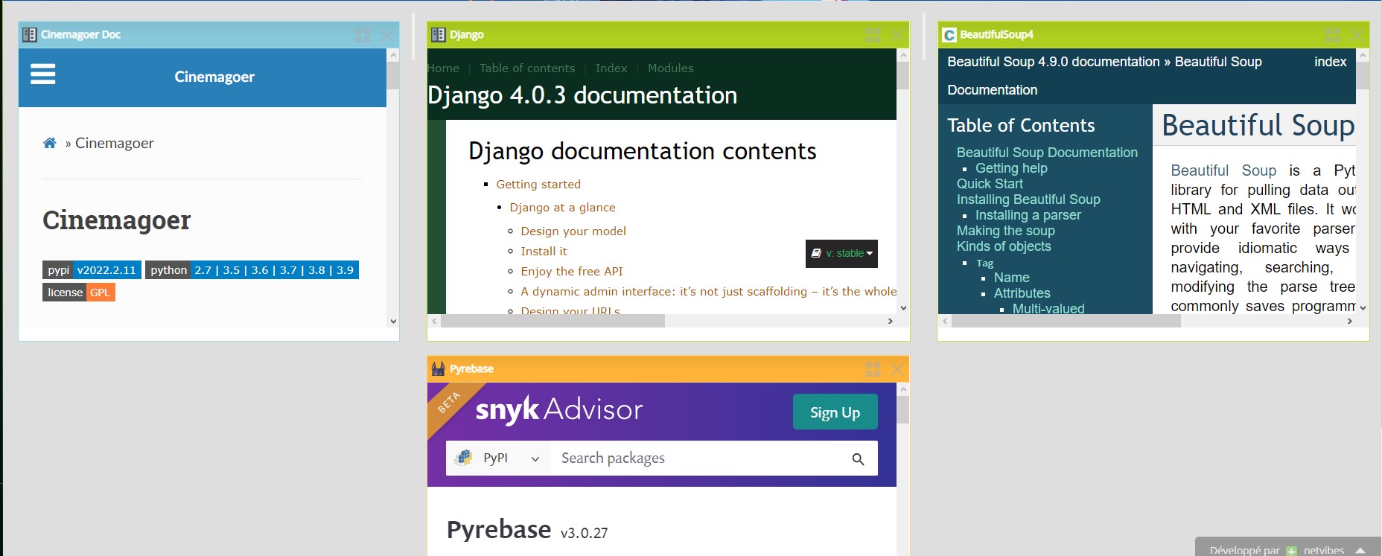Click the BeautifulSoup4 widget title icon

coord(949,34)
